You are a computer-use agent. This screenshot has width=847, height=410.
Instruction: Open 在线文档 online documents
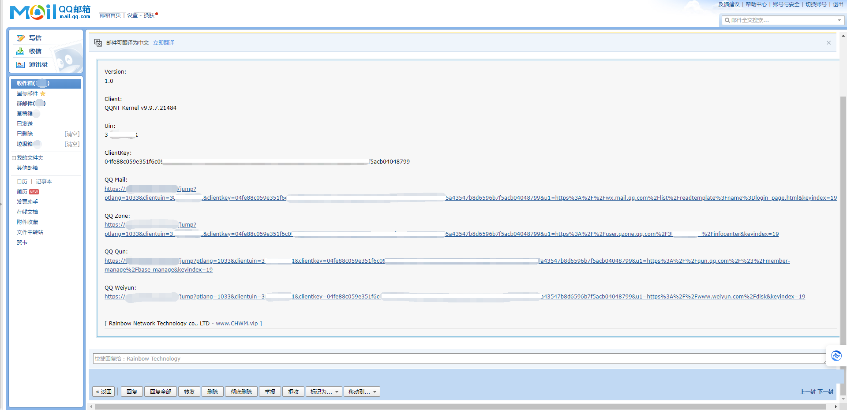tap(27, 212)
